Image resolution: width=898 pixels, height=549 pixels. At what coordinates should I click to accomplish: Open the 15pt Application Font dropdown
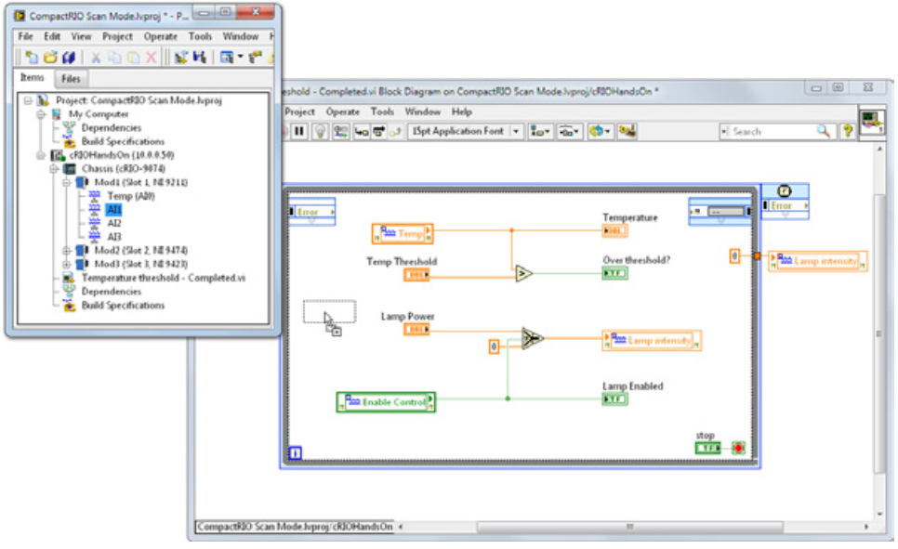point(517,130)
